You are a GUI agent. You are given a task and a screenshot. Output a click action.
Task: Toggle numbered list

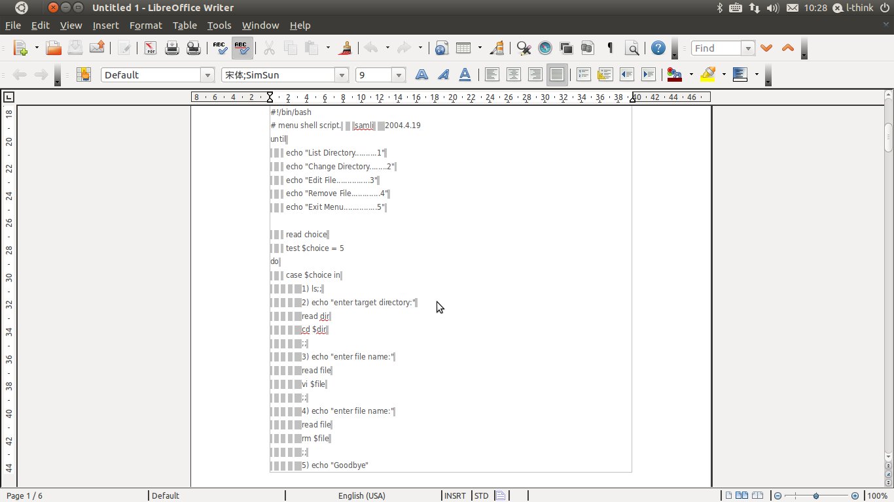tap(583, 75)
